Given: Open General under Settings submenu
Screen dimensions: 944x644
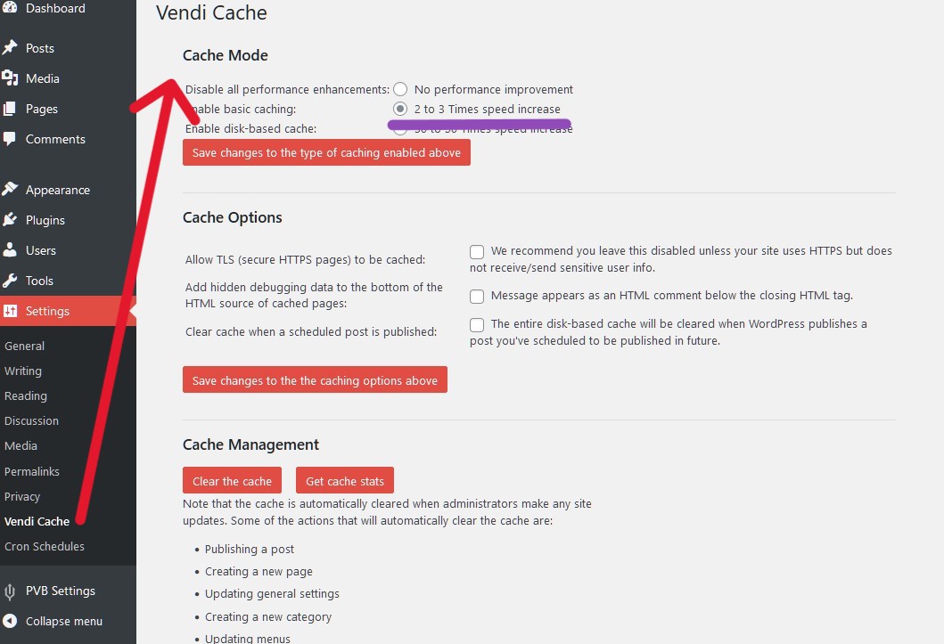Looking at the screenshot, I should point(25,346).
